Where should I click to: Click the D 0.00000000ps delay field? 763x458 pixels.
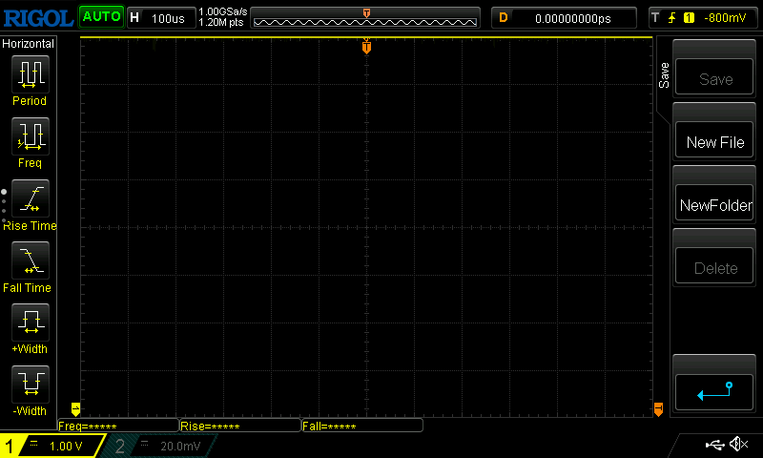tap(564, 18)
